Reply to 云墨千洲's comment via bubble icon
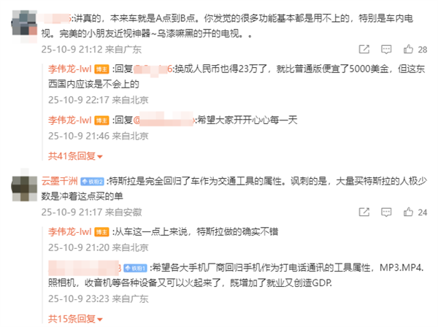The width and height of the screenshot is (438, 327). click(x=386, y=212)
